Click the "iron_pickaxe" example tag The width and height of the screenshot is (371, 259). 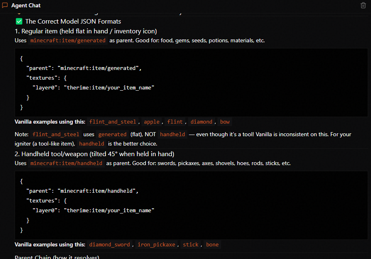click(x=156, y=244)
